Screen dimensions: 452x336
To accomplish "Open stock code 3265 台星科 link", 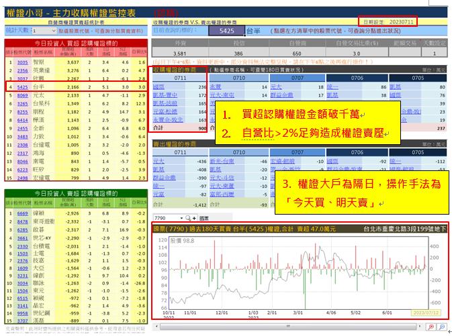I will coord(22,104).
